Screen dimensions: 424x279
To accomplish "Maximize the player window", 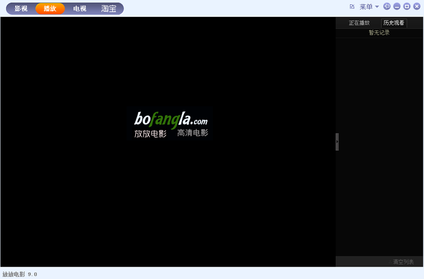I will [407, 6].
